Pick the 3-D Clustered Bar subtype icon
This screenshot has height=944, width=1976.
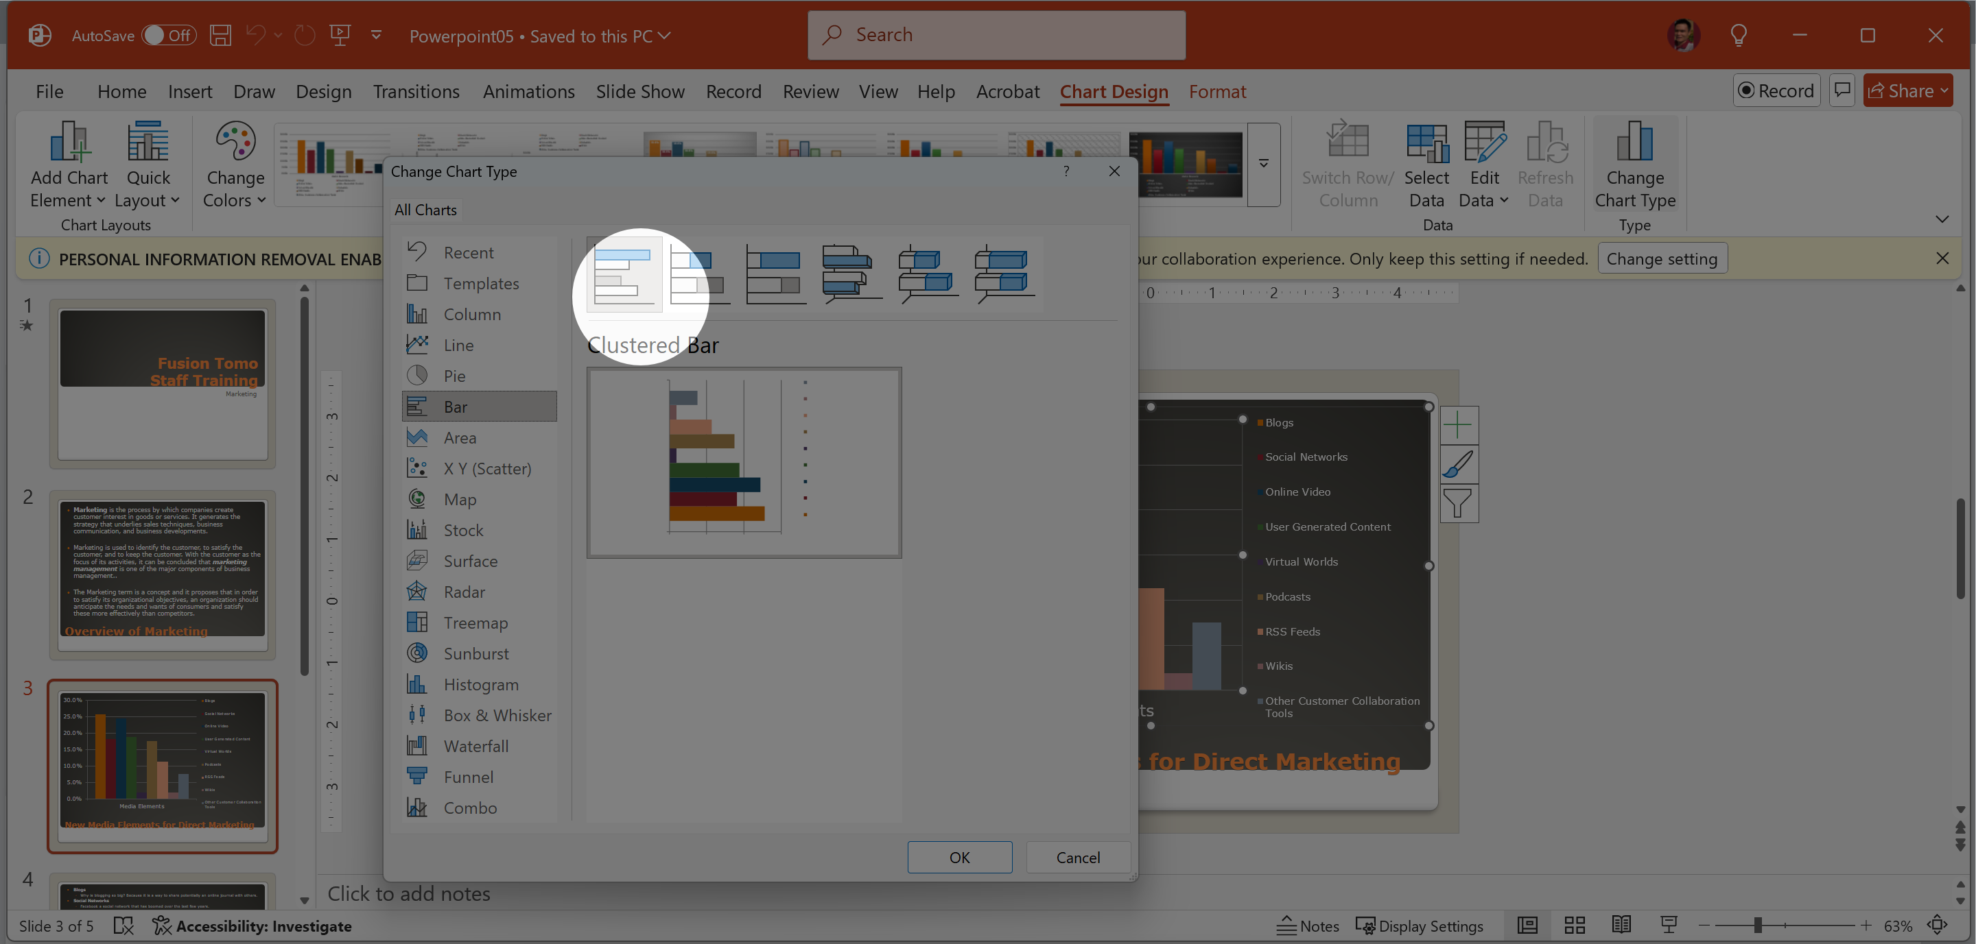[x=850, y=274]
